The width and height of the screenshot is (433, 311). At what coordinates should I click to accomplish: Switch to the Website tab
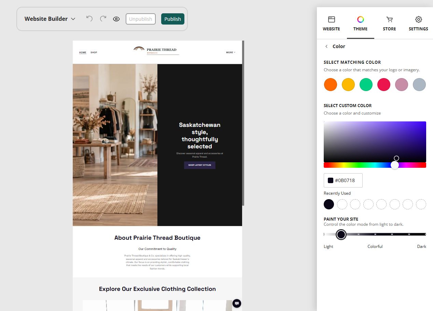point(331,24)
